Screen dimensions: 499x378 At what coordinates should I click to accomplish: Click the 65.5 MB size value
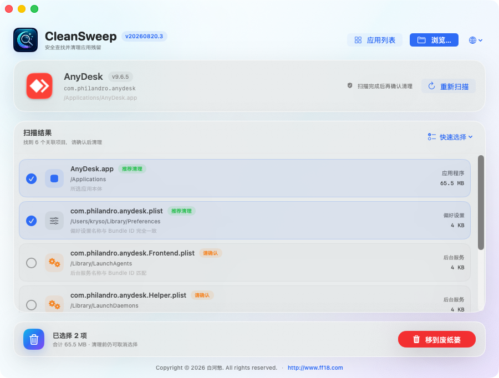(452, 183)
